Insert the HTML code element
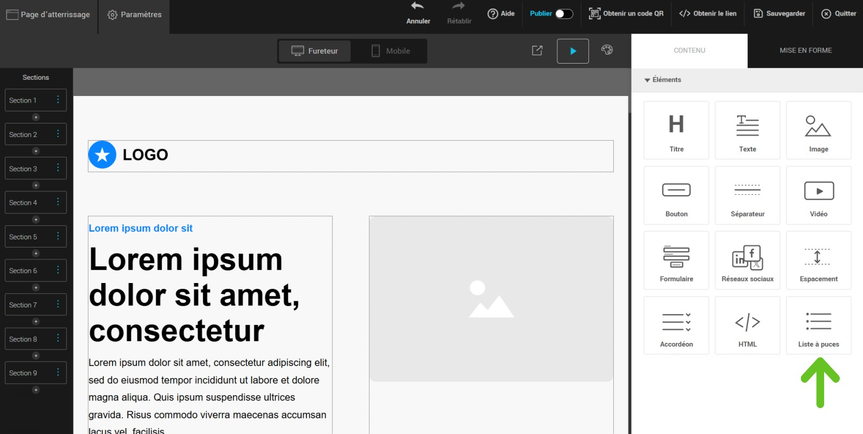The width and height of the screenshot is (863, 434). point(747,325)
